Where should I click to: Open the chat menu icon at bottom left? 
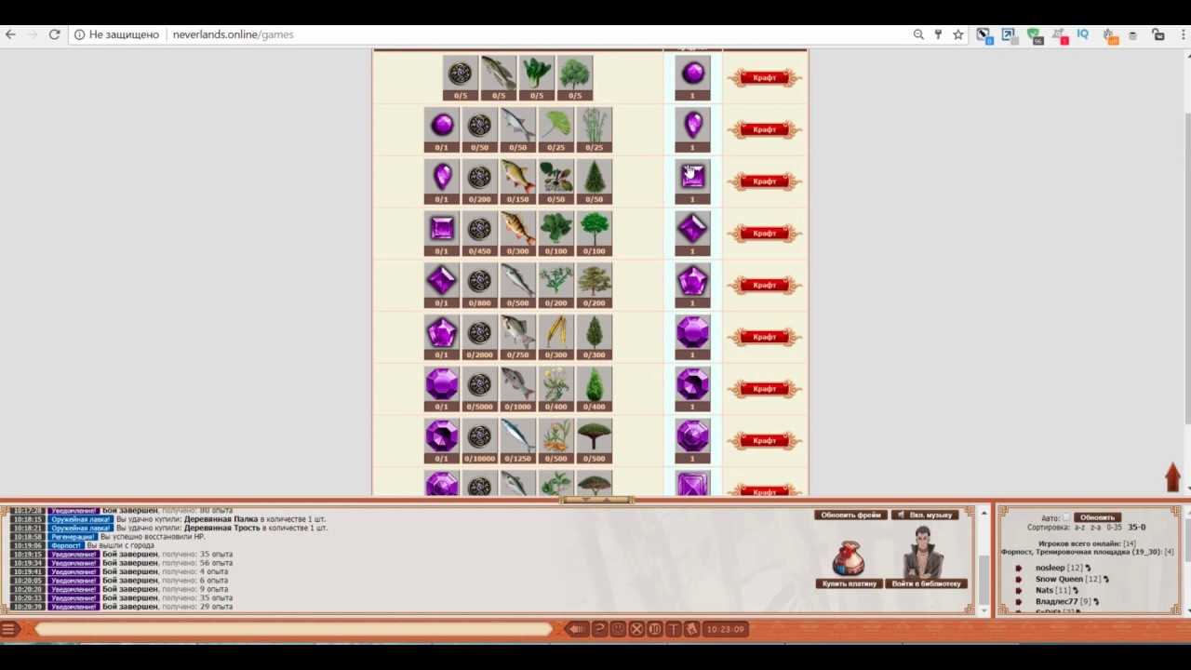point(9,630)
